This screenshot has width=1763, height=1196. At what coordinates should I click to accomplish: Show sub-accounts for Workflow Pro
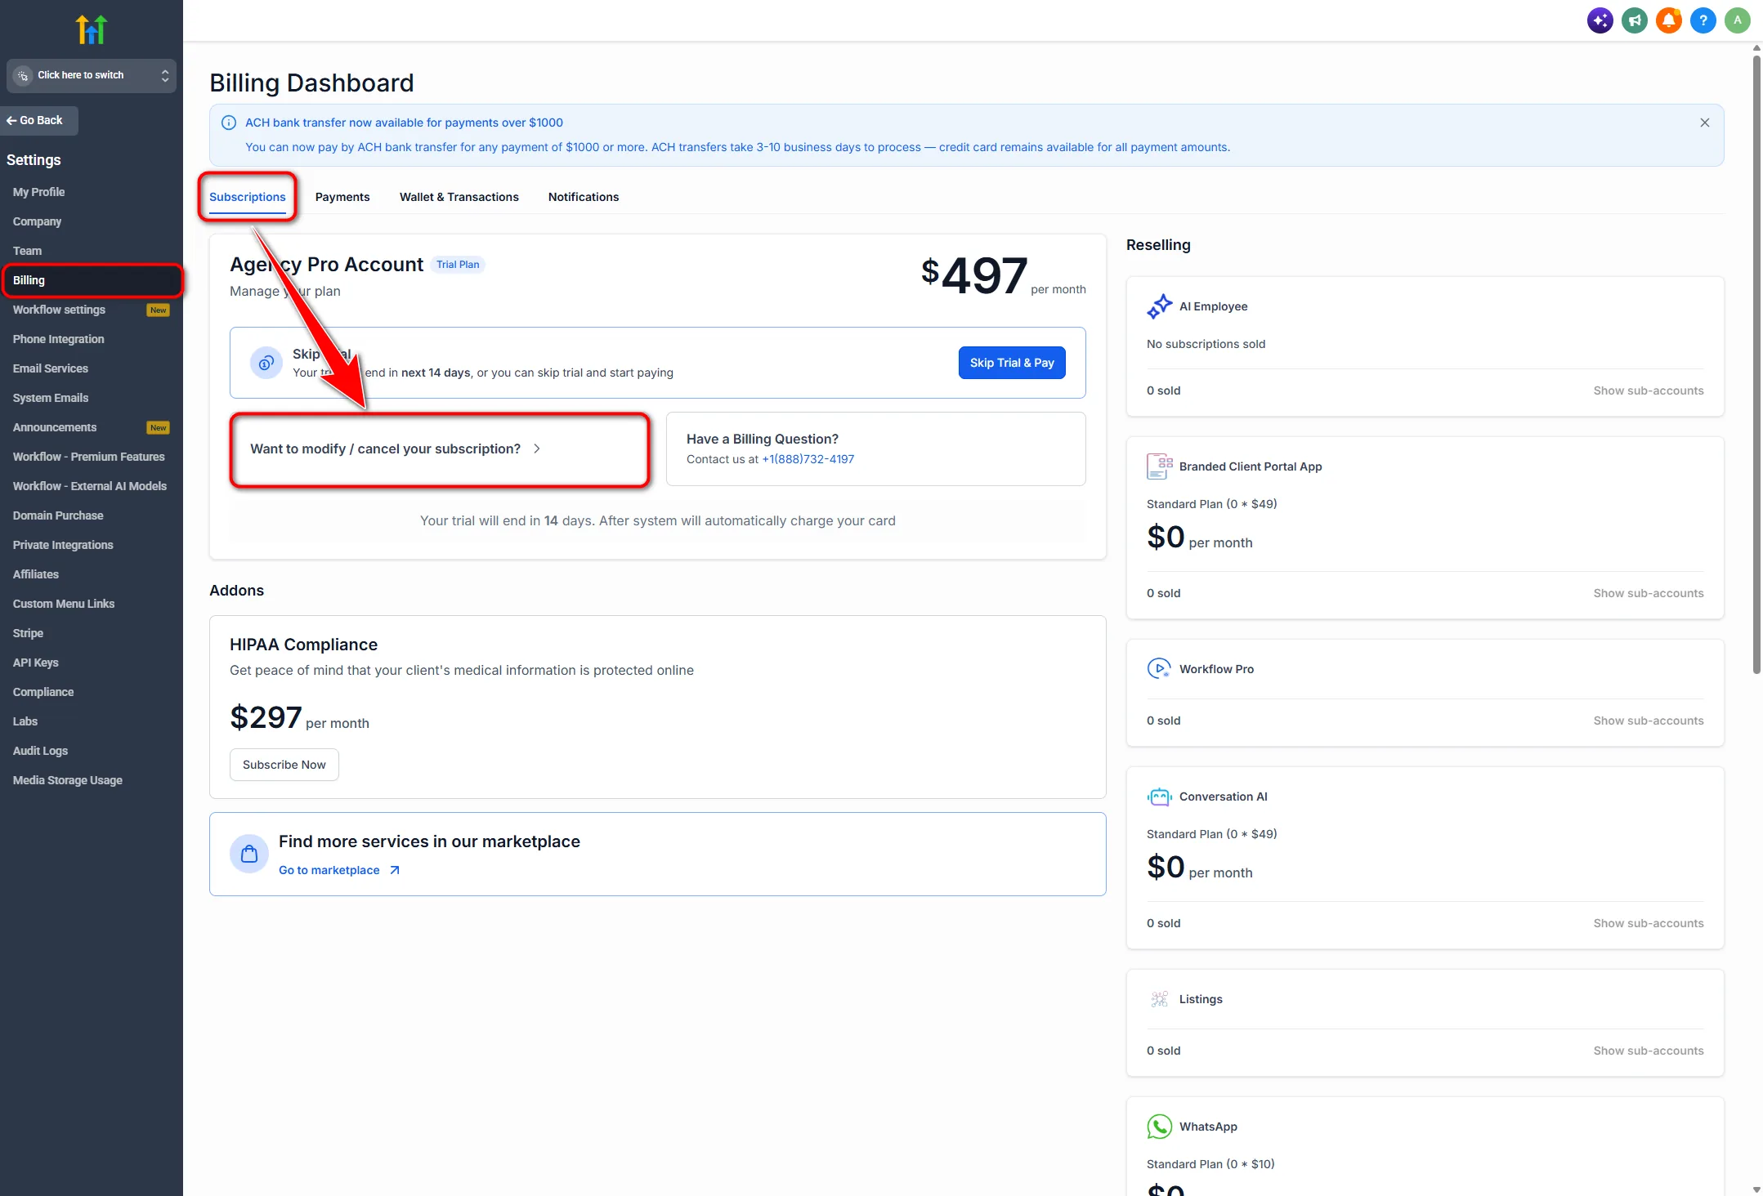coord(1648,721)
